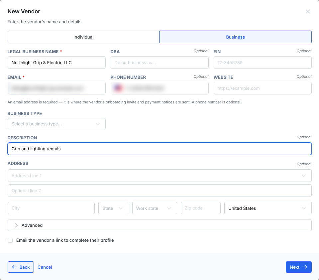The width and height of the screenshot is (319, 280).
Task: Open the Business Type dropdown
Action: click(x=56, y=124)
